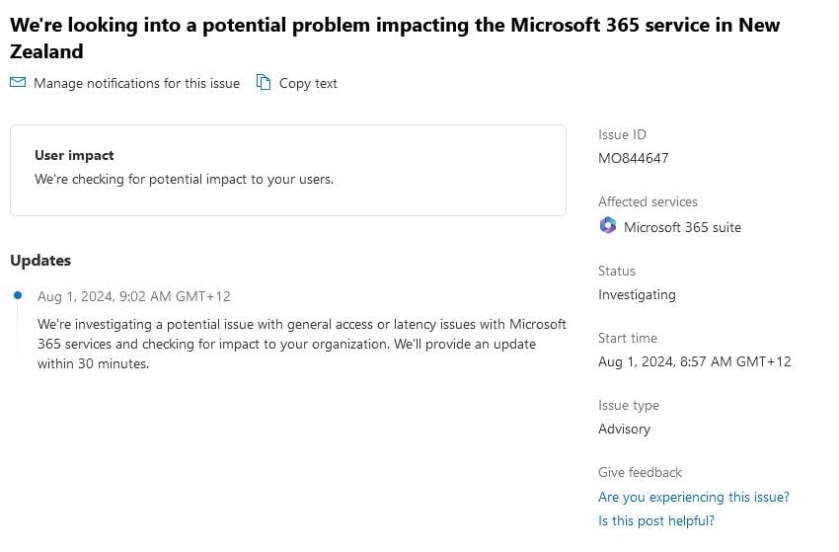
Task: Click the Investigating status text
Action: click(637, 294)
